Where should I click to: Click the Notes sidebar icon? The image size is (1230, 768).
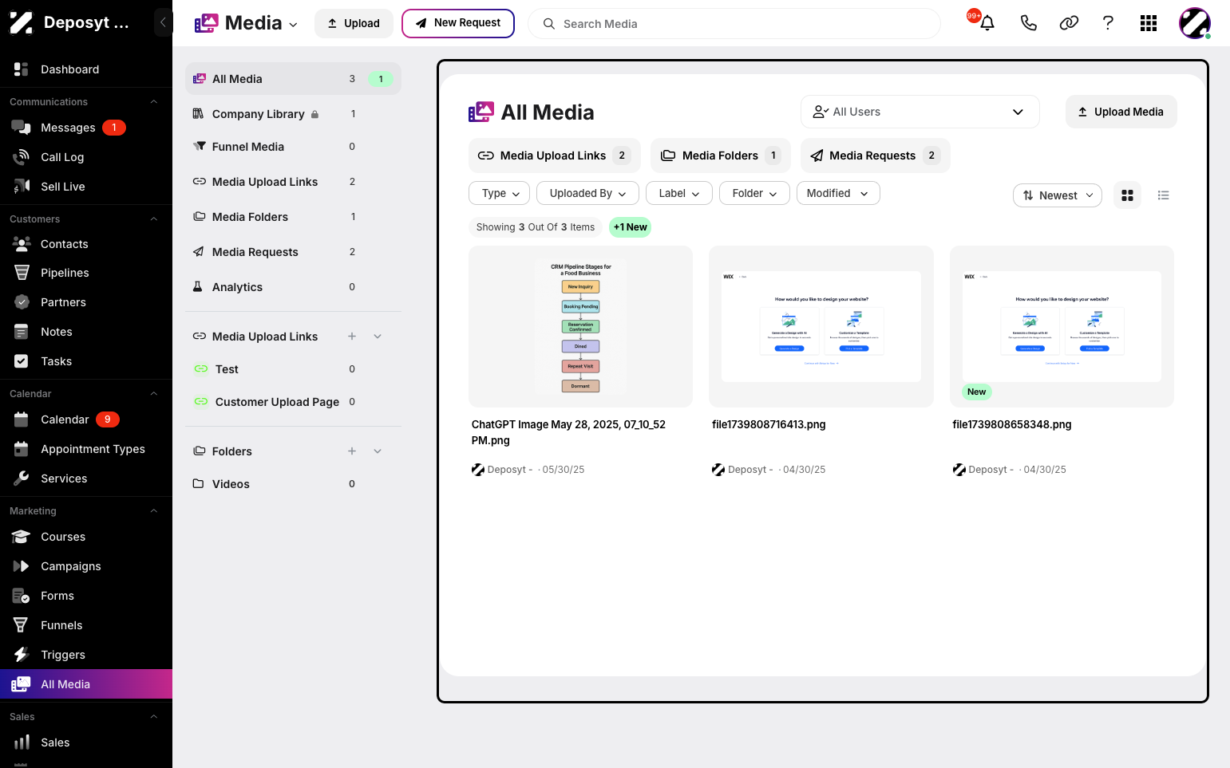pyautogui.click(x=22, y=332)
